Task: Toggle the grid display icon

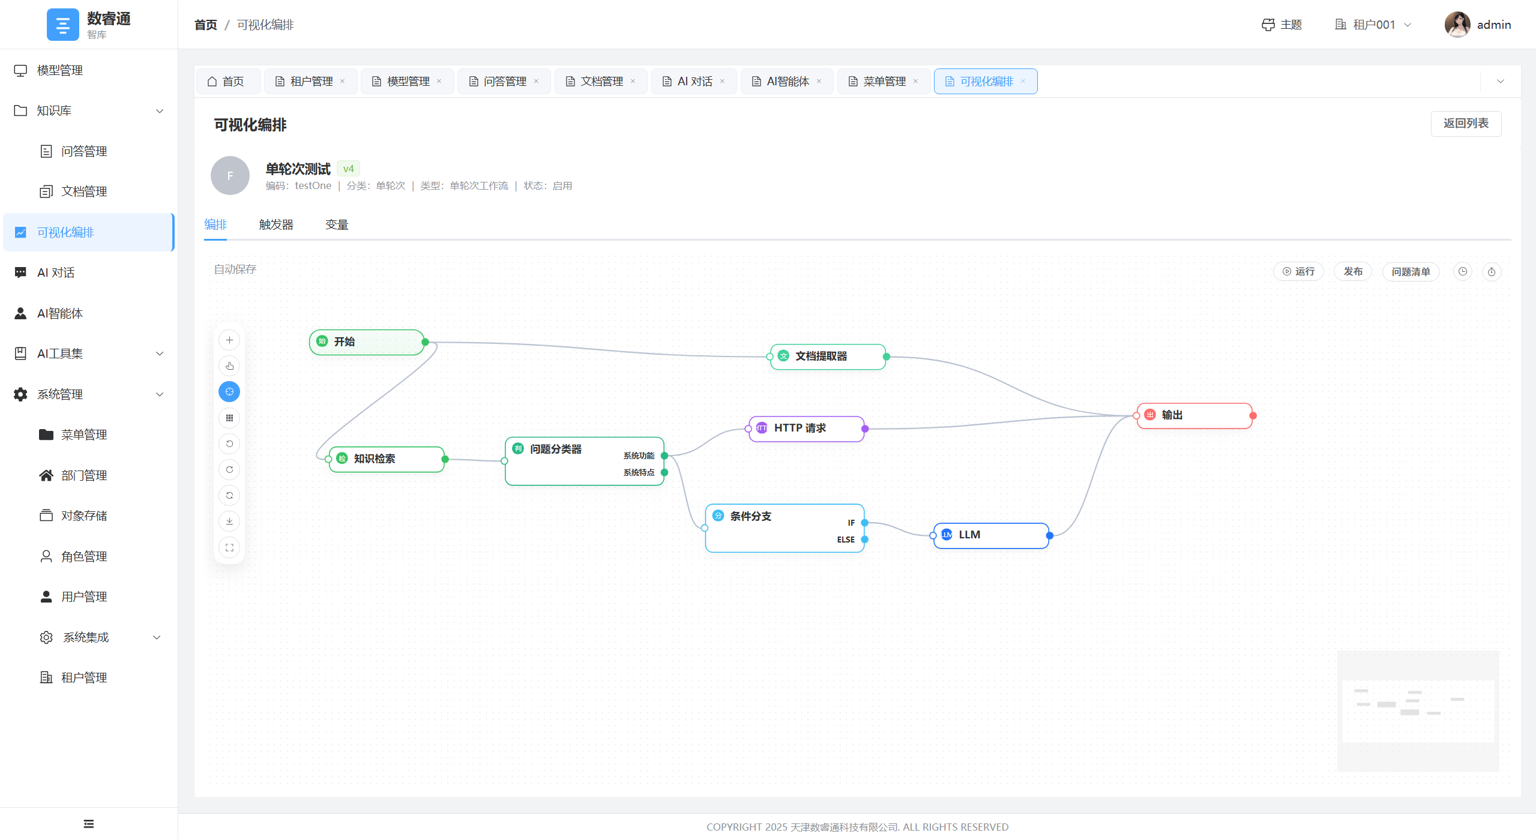Action: 229,418
